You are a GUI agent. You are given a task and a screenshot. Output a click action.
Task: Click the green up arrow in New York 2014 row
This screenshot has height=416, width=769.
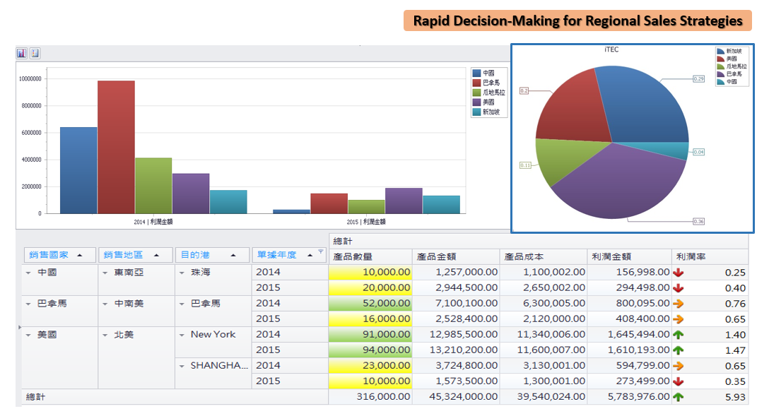tap(678, 334)
